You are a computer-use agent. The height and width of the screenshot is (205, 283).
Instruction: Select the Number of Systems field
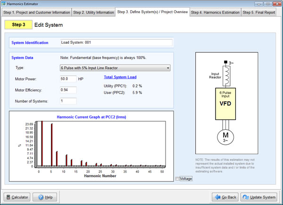[x=68, y=101]
